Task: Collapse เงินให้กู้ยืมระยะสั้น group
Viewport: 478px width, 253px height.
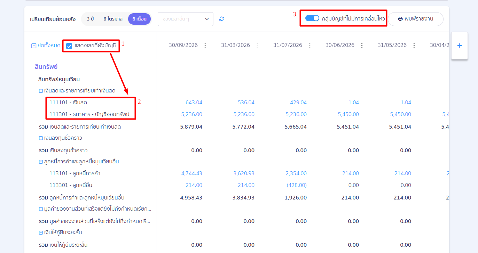Action: click(x=41, y=232)
